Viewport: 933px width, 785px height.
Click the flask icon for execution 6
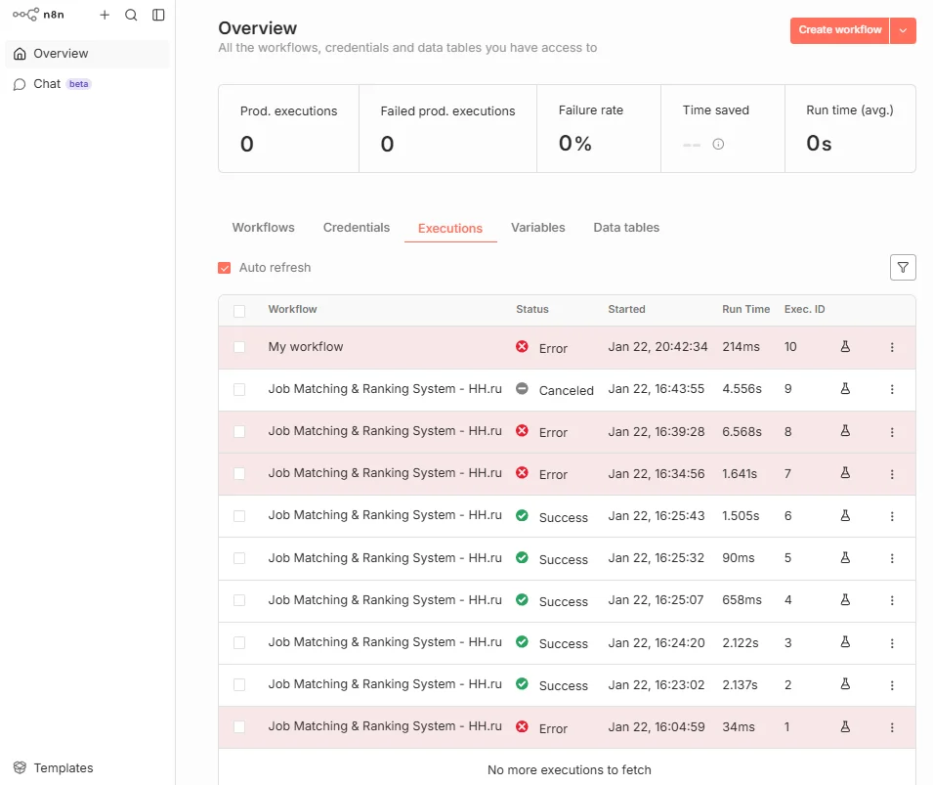click(x=845, y=515)
